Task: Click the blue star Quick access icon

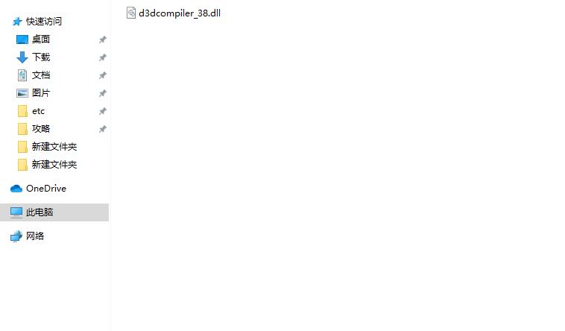Action: pos(17,22)
